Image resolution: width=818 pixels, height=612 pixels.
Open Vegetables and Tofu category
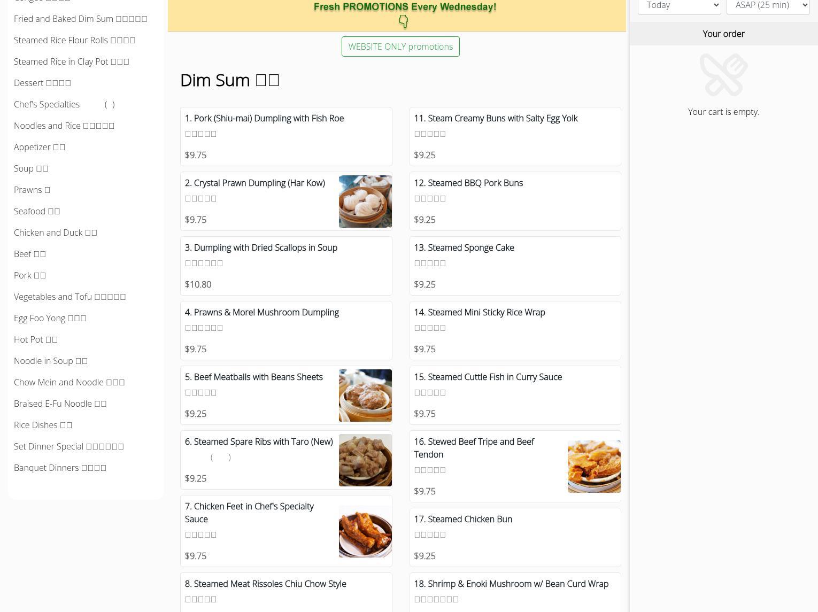(x=70, y=297)
